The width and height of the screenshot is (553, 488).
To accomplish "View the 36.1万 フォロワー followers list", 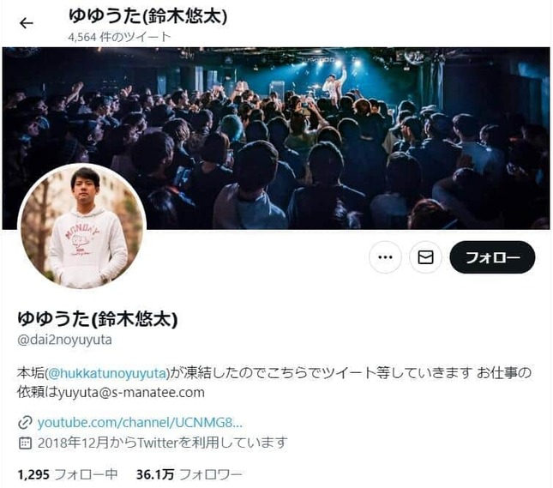I will pos(189,474).
